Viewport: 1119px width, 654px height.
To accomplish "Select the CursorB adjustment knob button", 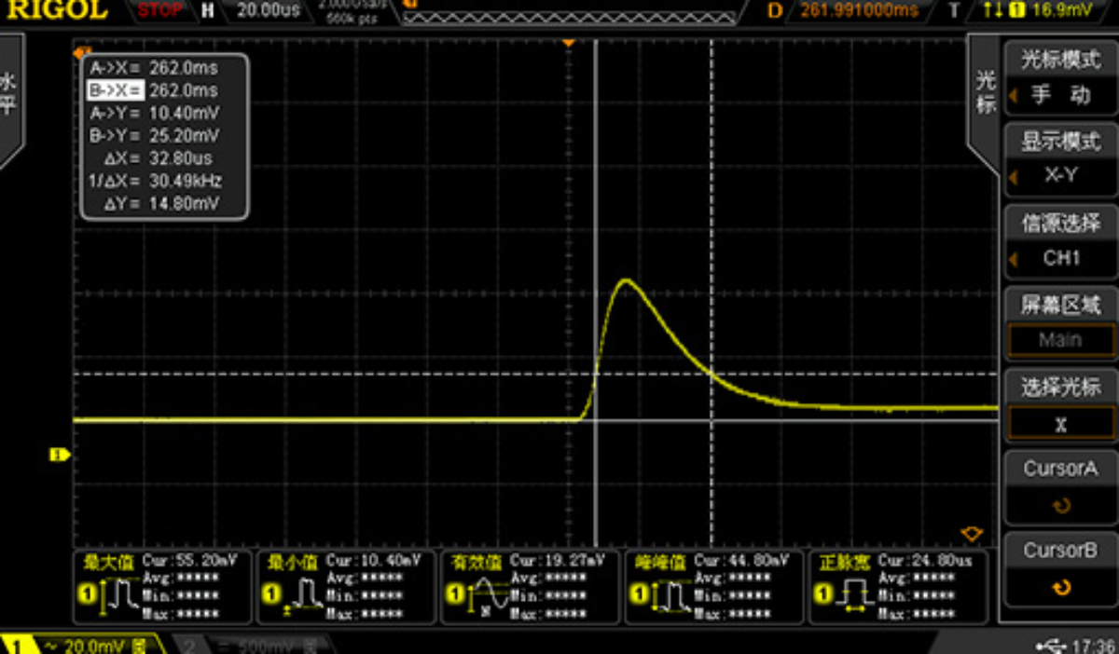I will 1060,569.
